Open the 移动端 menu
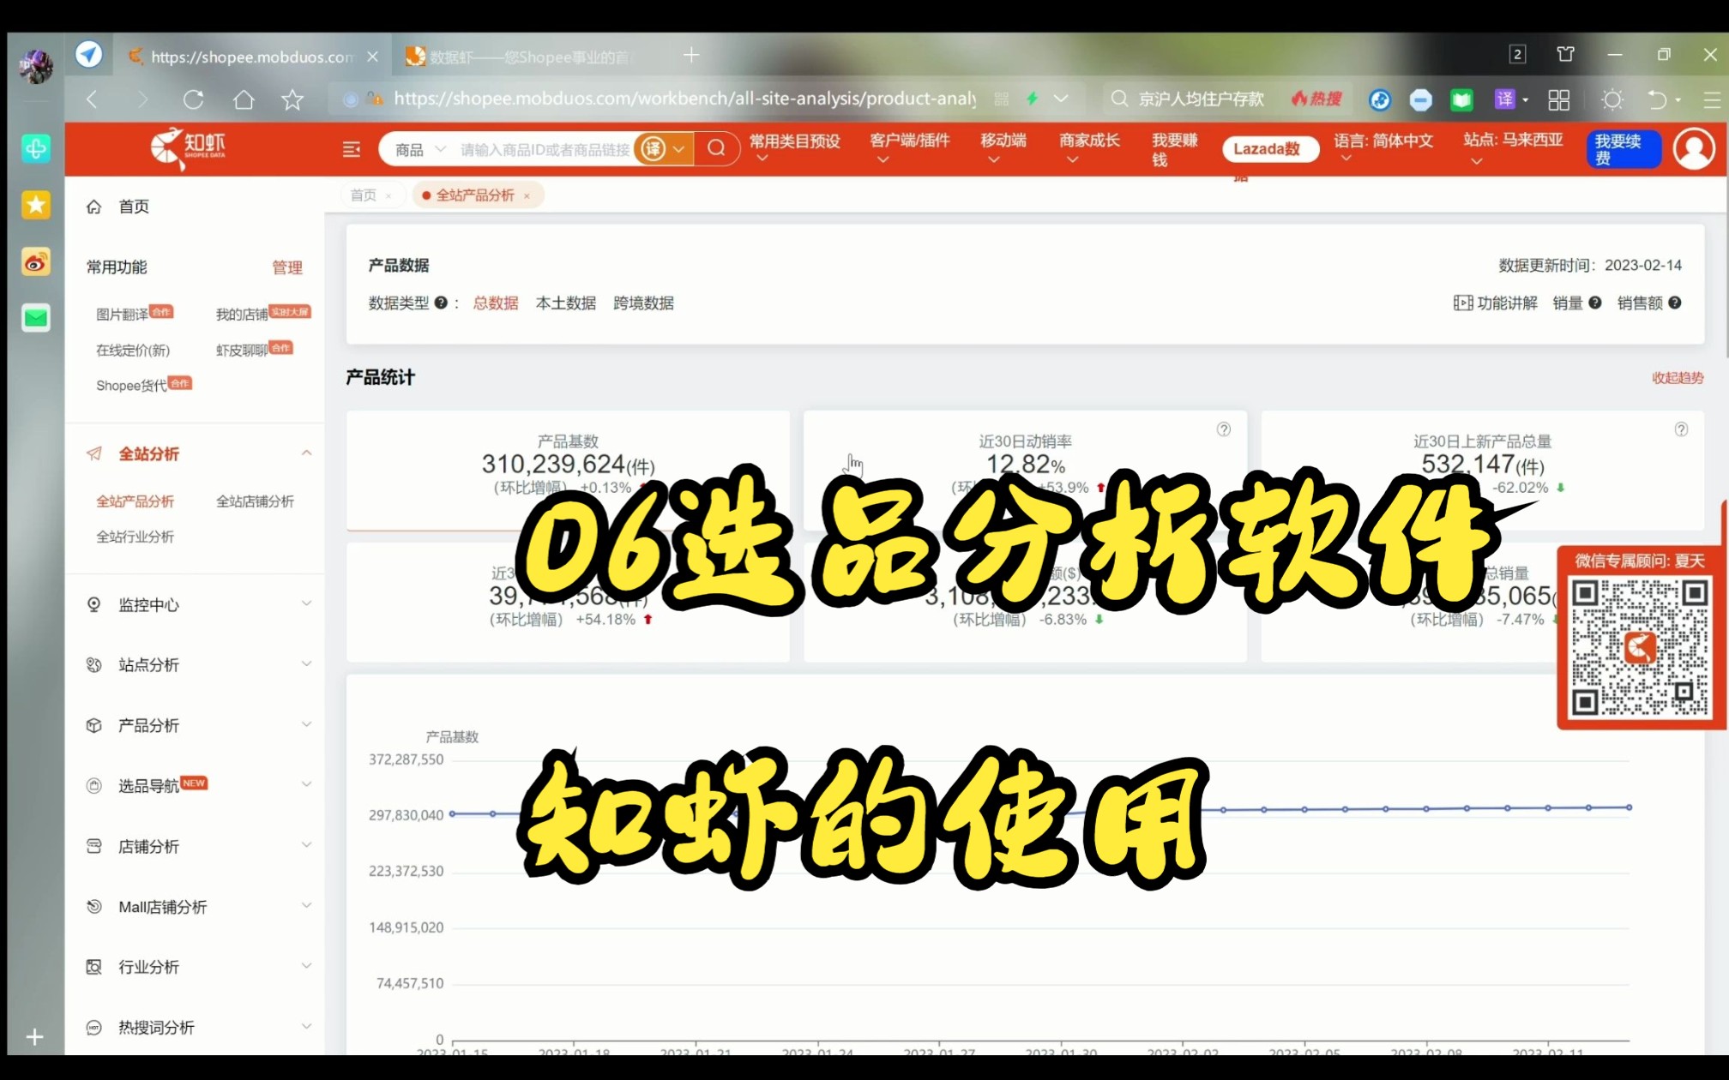 [1003, 147]
